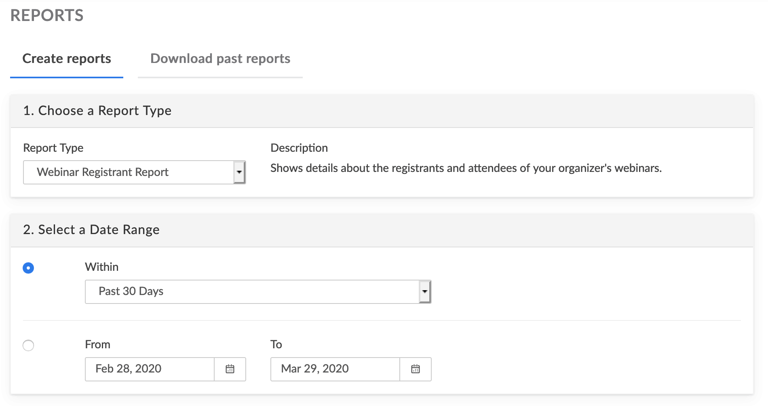Select the Create reports tab

pyautogui.click(x=67, y=59)
